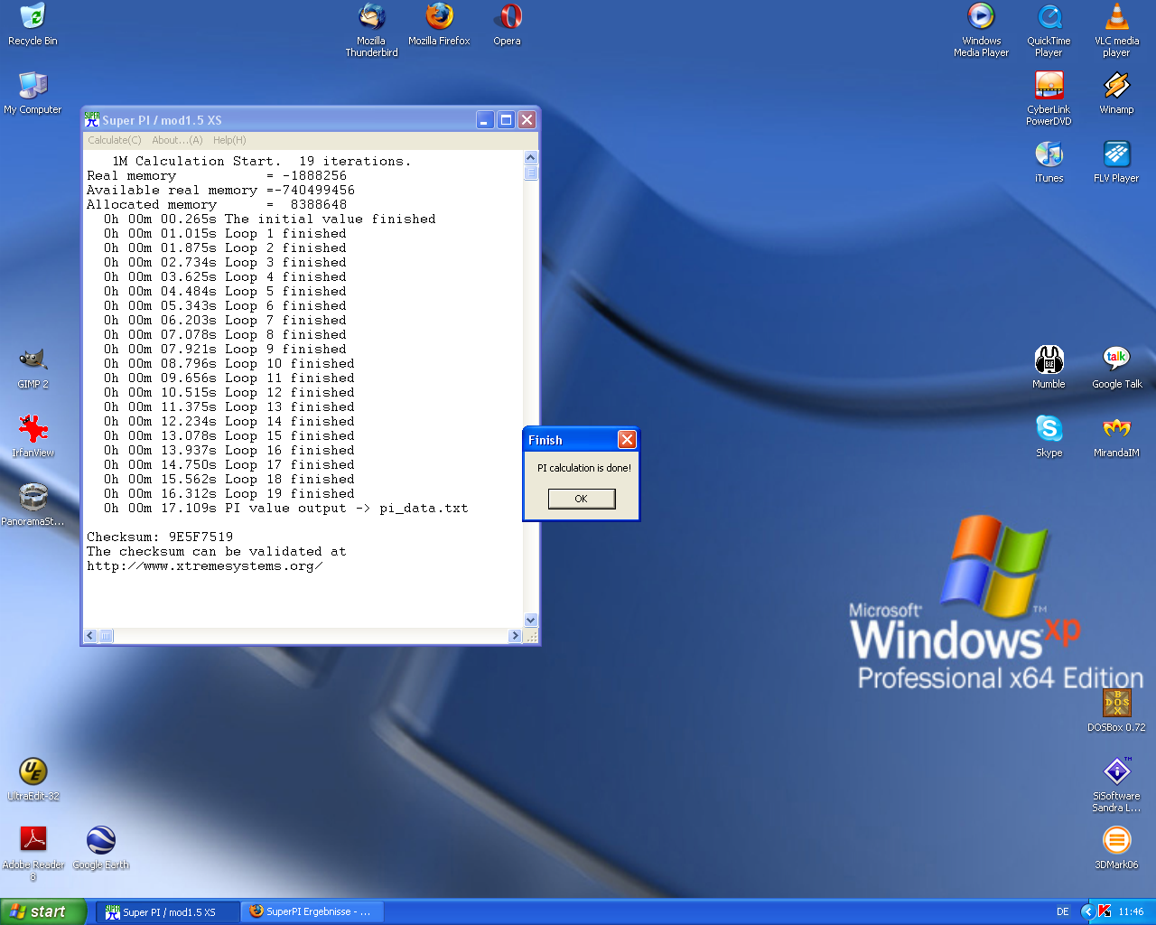Select the GIMP 2 desktop icon
Screen dimensions: 1156x925
[33, 360]
